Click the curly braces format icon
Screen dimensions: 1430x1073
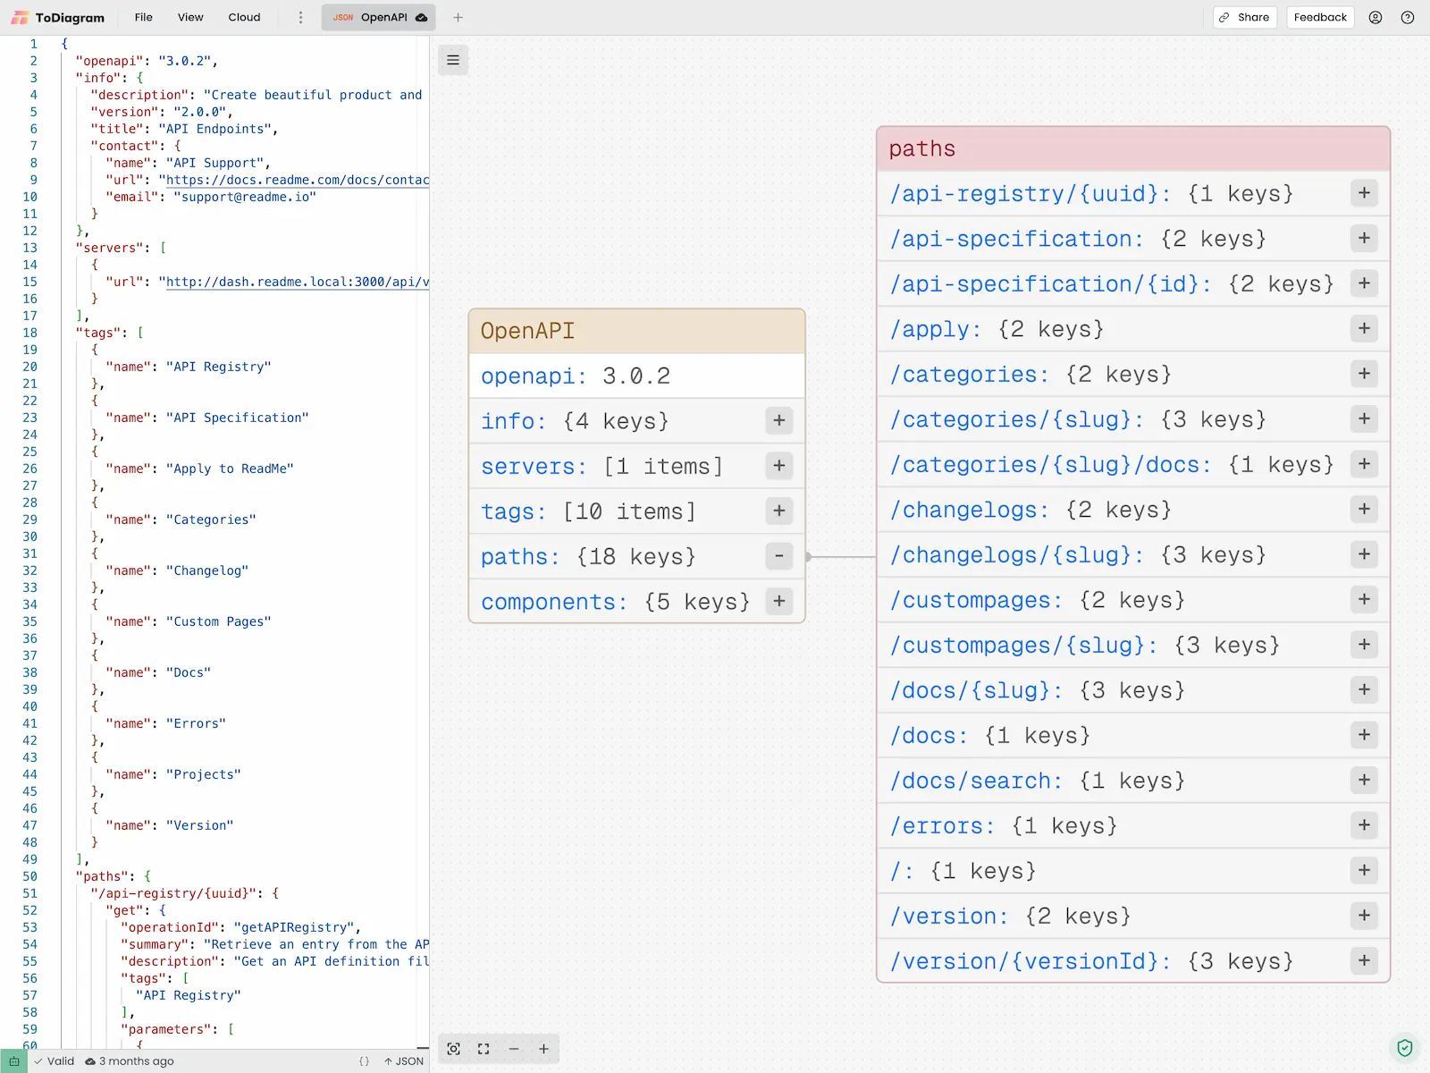coord(364,1061)
